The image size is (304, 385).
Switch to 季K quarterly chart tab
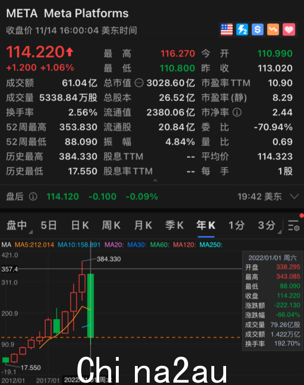pos(174,225)
